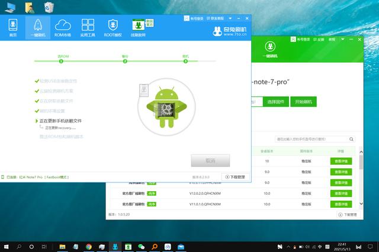The height and width of the screenshot is (252, 379).
Task: Open the ROM市场 cloud icon tab
Action: (63, 28)
